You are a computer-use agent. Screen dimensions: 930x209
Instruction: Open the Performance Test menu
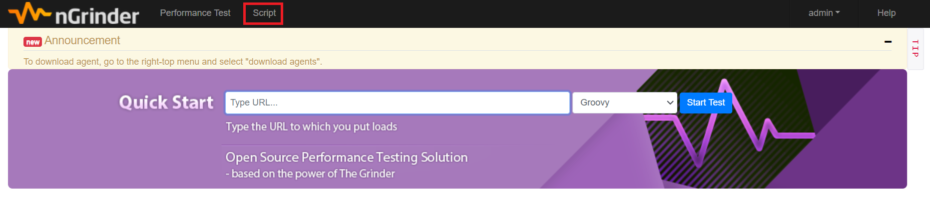195,13
